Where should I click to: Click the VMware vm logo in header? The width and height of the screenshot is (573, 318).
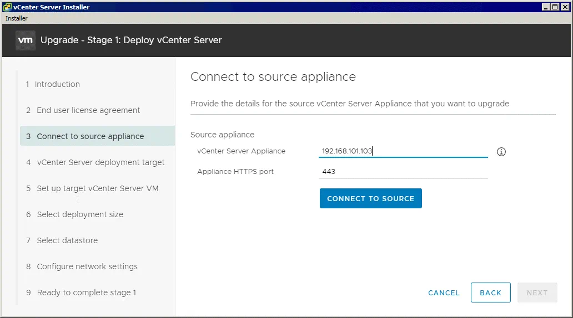26,40
